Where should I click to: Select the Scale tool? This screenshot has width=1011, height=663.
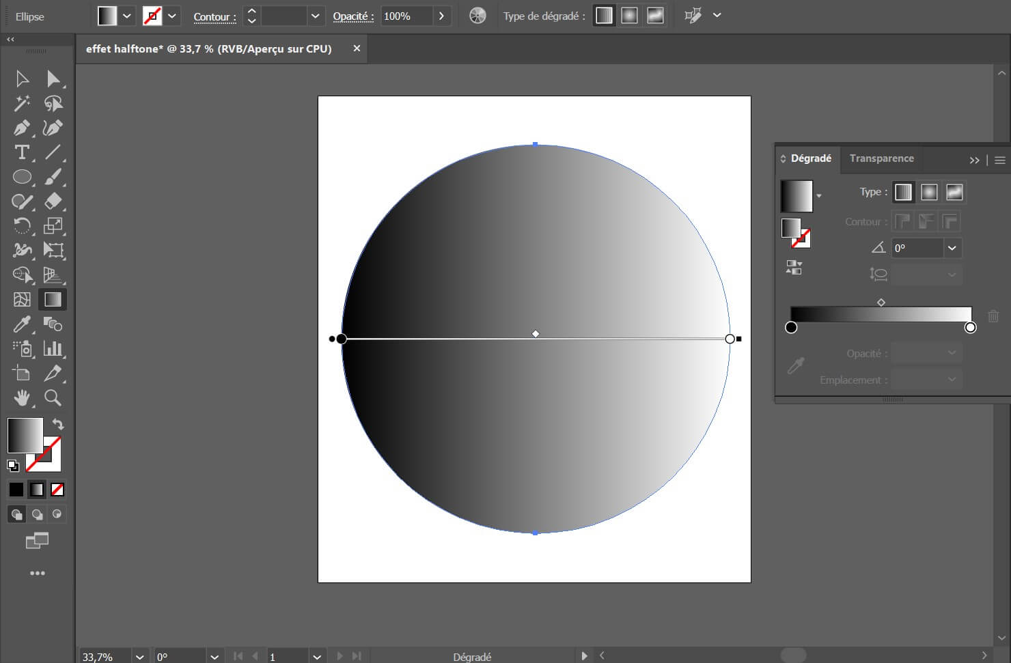pos(53,226)
